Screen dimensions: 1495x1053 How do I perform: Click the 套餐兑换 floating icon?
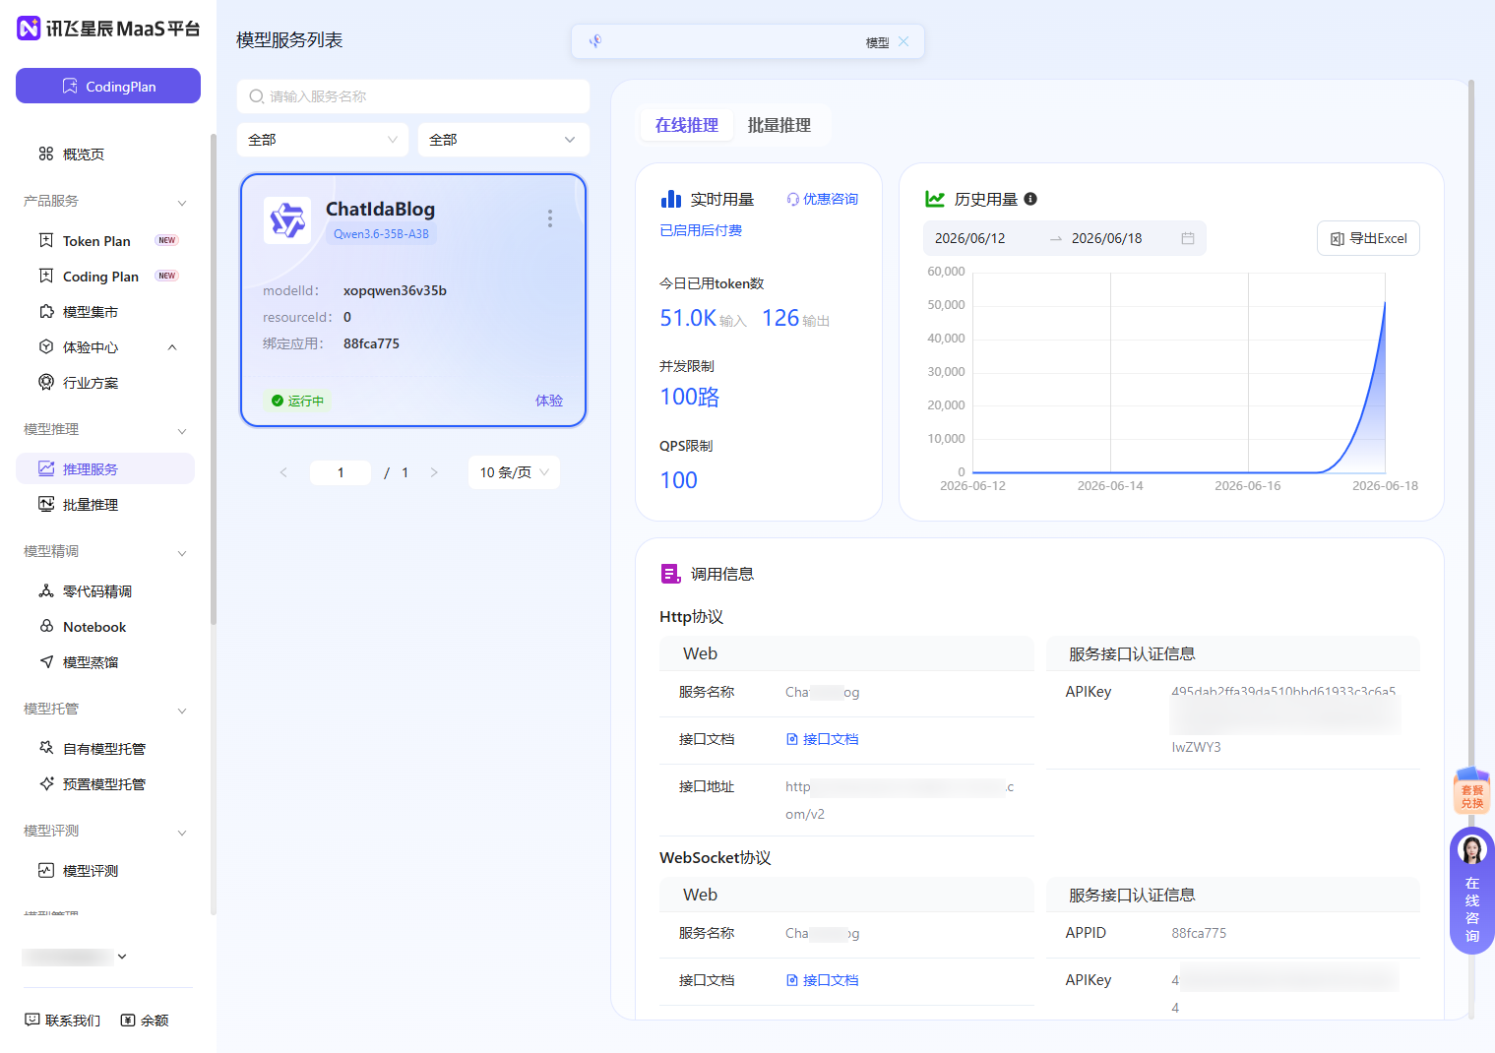point(1472,790)
